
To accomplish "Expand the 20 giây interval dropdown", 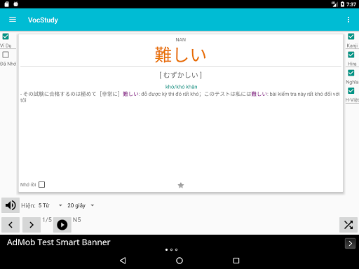I will pos(81,205).
